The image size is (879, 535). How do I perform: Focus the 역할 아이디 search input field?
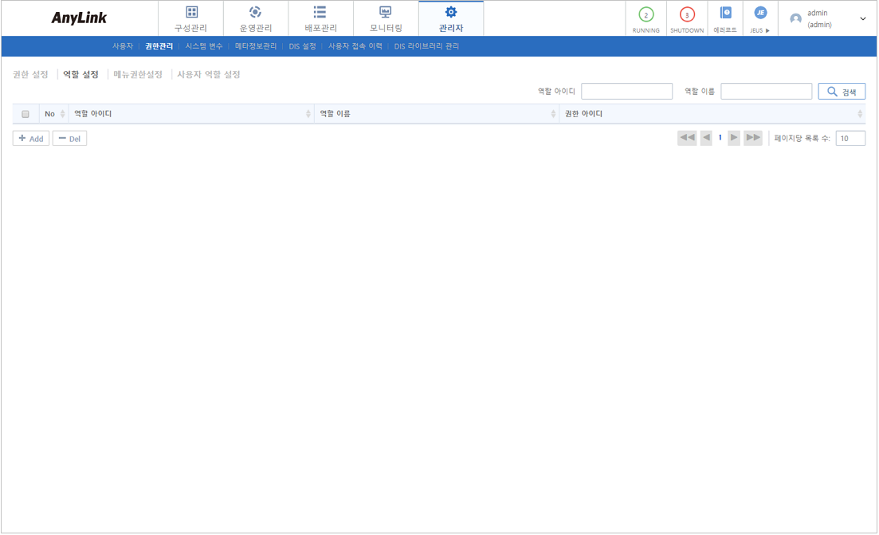coord(626,92)
